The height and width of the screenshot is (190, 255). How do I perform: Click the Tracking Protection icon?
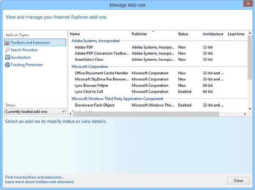(7, 65)
